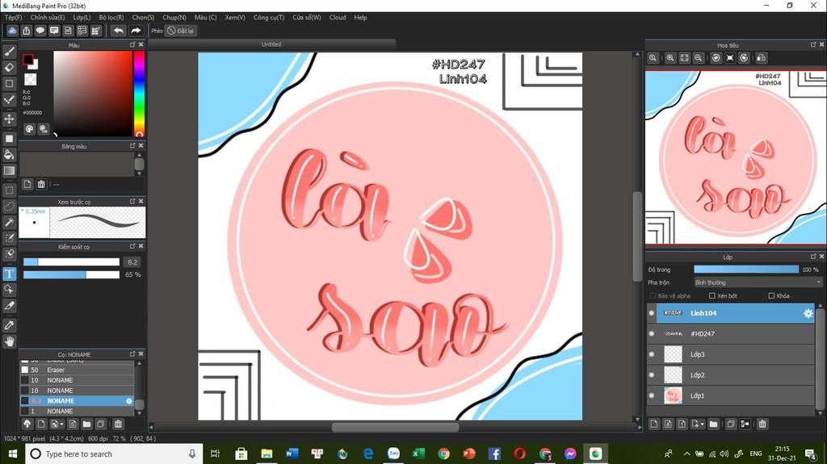Click the 65% brush opacity slider

(x=71, y=274)
